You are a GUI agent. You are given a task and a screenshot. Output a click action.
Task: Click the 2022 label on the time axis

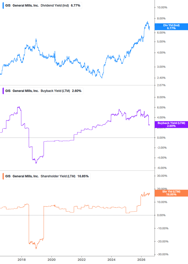[82, 260]
